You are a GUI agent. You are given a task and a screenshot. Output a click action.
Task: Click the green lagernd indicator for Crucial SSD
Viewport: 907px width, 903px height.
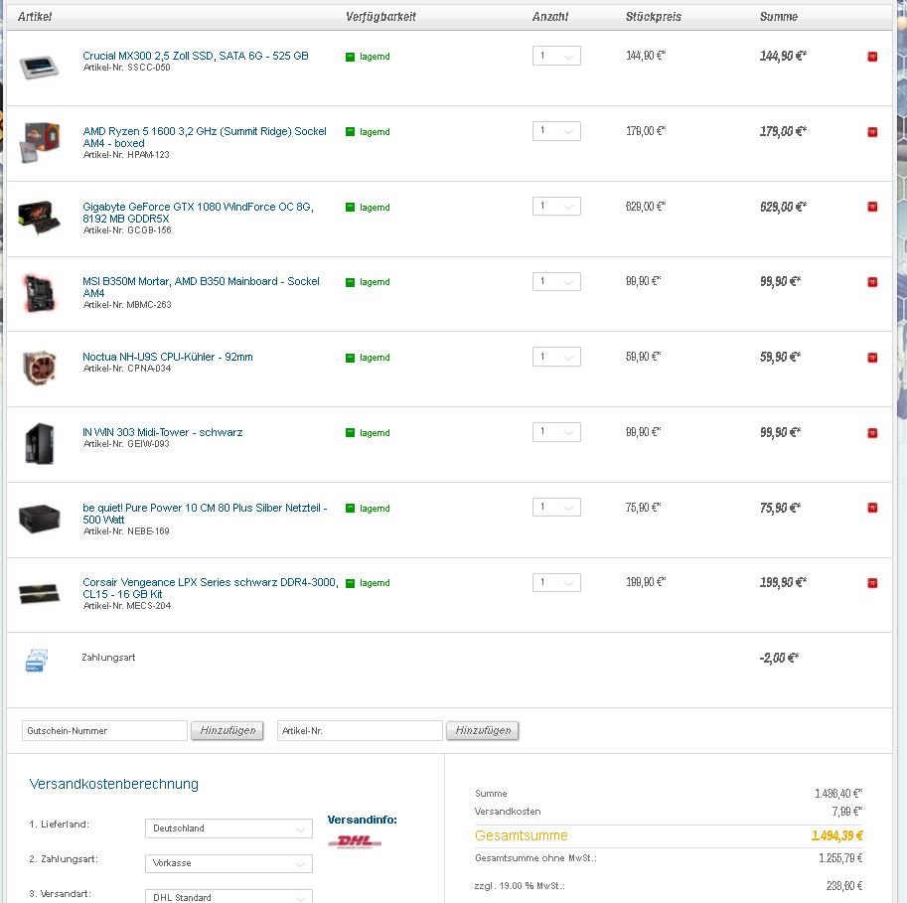pyautogui.click(x=350, y=57)
